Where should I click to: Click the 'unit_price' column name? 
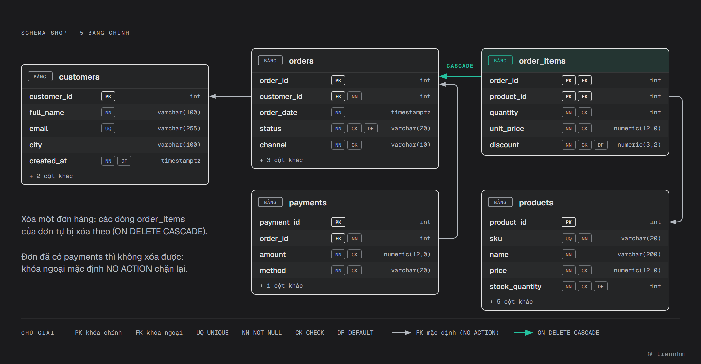click(507, 129)
